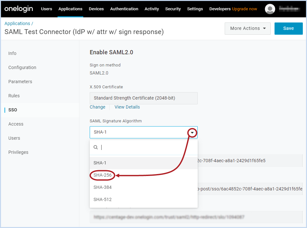Select SHA-384 option in dropdown list
The image size is (307, 228).
143,187
